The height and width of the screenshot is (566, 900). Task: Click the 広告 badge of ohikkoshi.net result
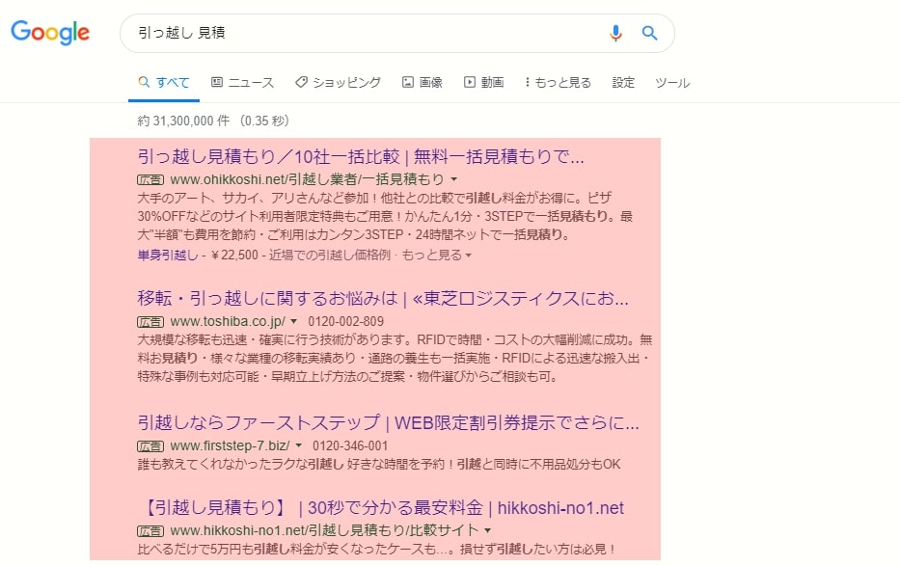coord(150,180)
